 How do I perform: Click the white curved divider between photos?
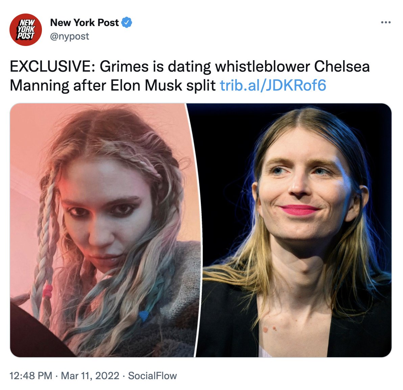click(x=198, y=230)
